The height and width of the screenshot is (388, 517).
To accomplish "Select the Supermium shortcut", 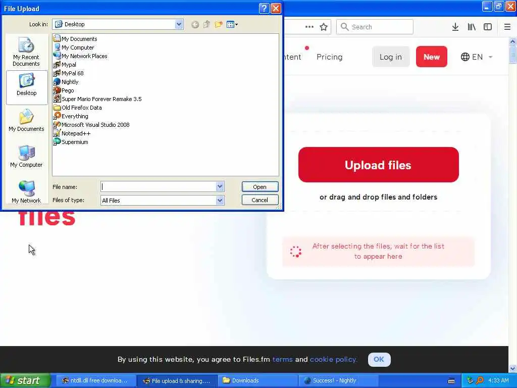I will pos(71,142).
